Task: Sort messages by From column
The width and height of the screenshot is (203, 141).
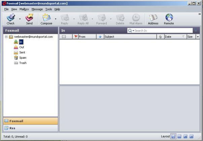Action: point(87,37)
